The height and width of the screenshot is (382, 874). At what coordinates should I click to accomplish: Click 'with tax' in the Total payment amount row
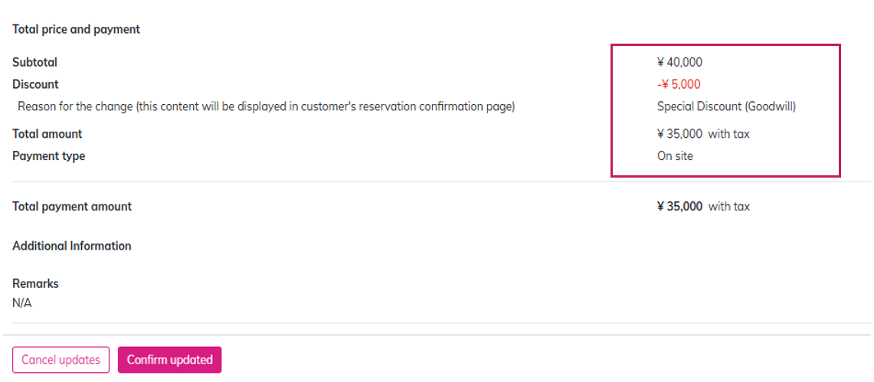click(728, 207)
